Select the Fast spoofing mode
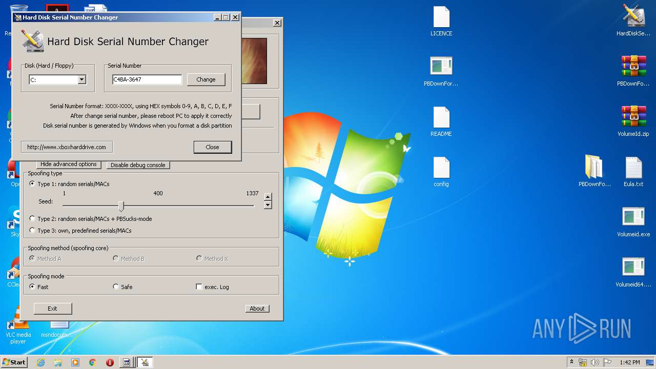 pos(39,287)
